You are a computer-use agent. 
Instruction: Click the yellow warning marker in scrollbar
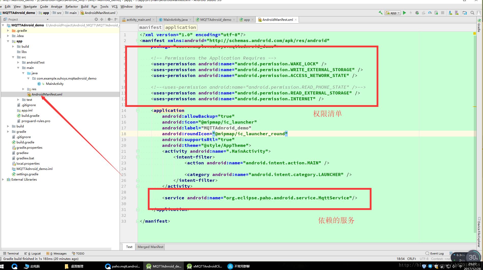[474, 33]
